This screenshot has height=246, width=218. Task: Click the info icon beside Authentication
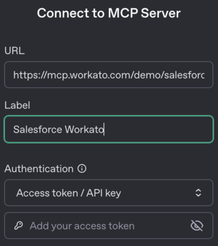pyautogui.click(x=82, y=168)
